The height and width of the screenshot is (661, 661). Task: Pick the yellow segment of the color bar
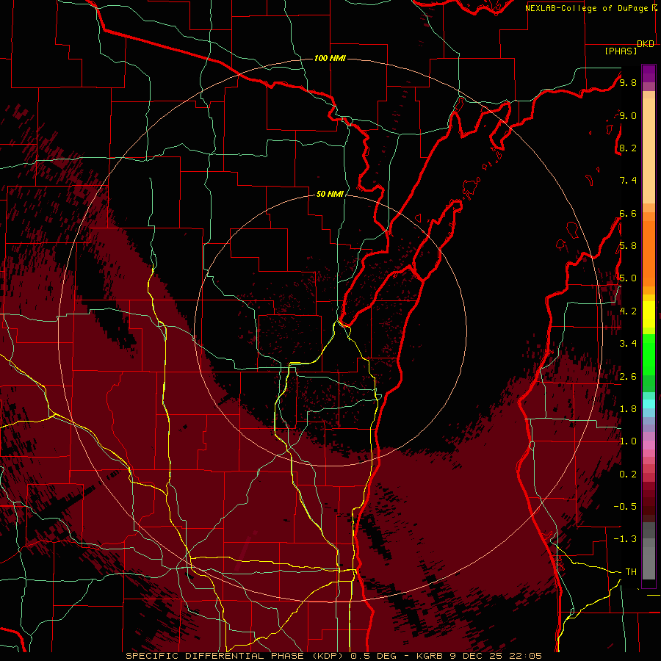click(649, 314)
